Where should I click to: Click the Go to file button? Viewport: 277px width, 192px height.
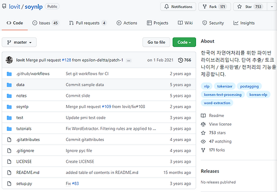click(156, 42)
